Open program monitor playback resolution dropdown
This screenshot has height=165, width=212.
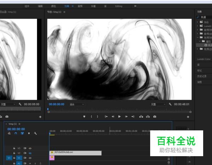[158, 104]
